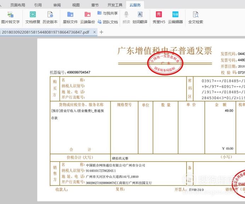Add a new document tab with plus
Screen dimensions: 245x204
(x=101, y=32)
